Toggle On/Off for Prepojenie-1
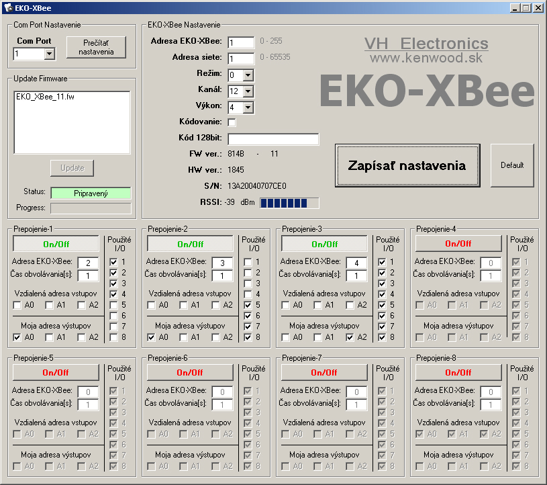The width and height of the screenshot is (547, 485). tap(56, 244)
